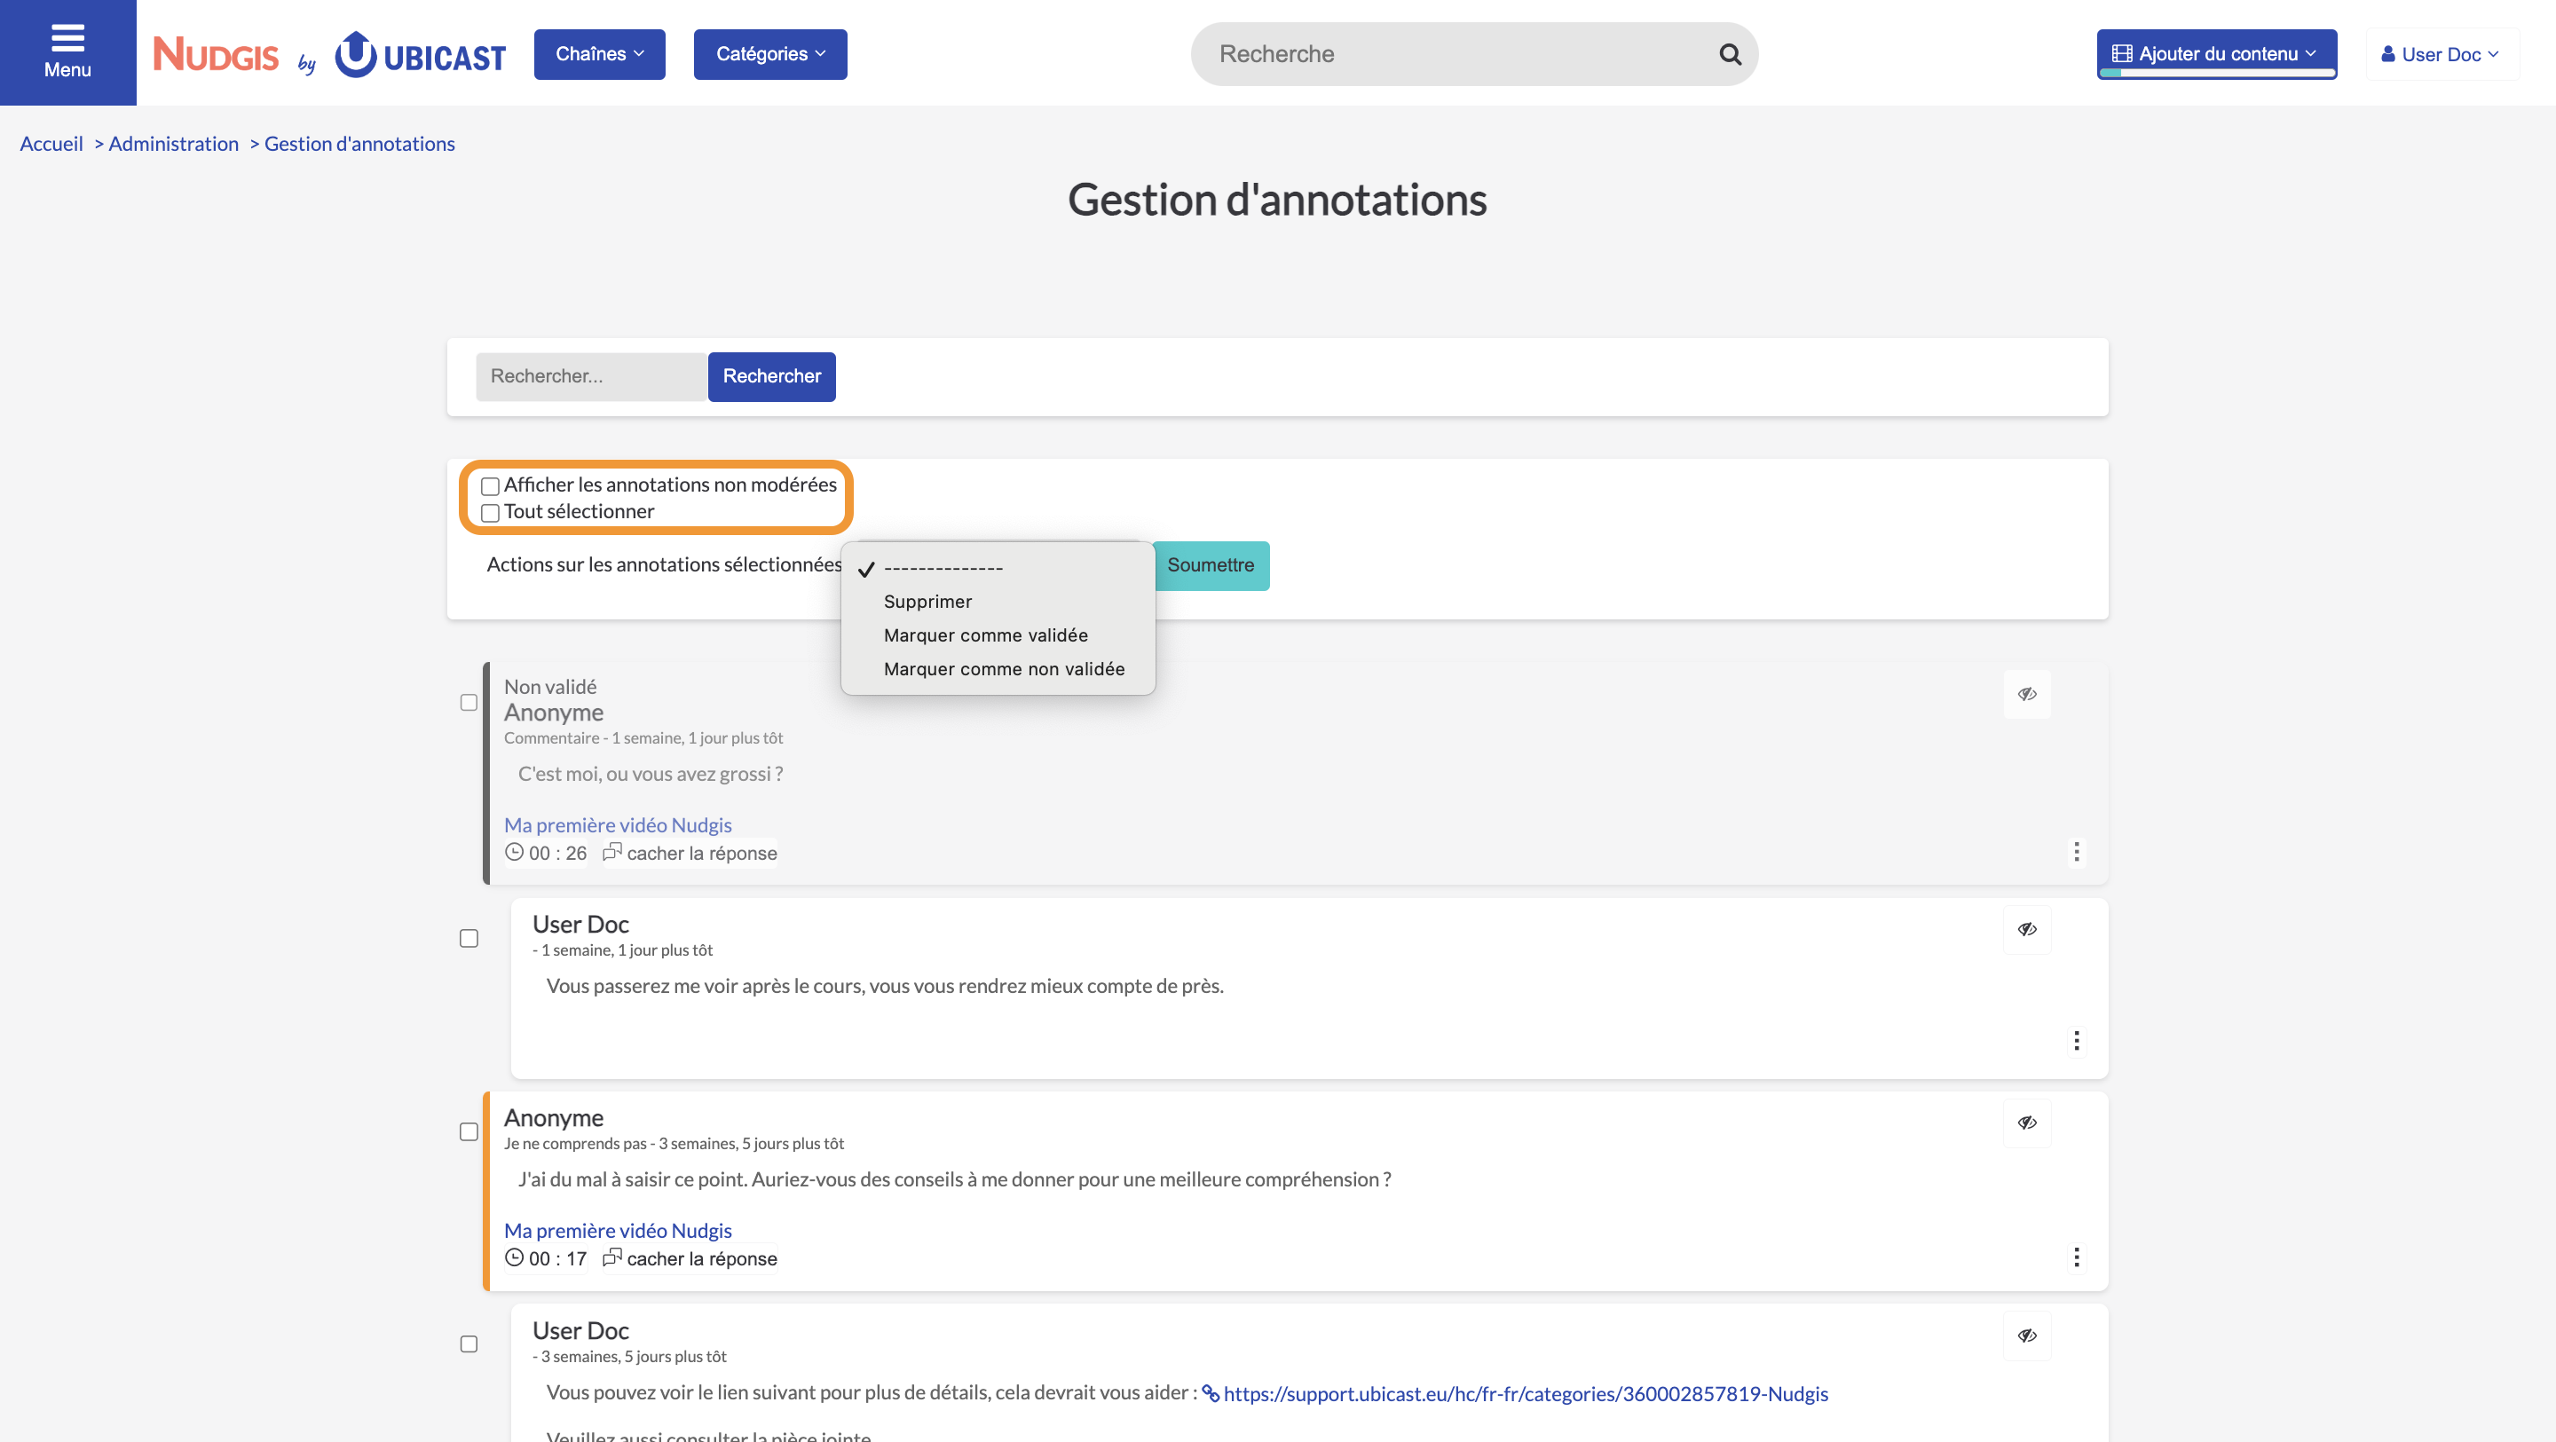
Task: Click the 00 : 17 timecode
Action: click(x=546, y=1259)
